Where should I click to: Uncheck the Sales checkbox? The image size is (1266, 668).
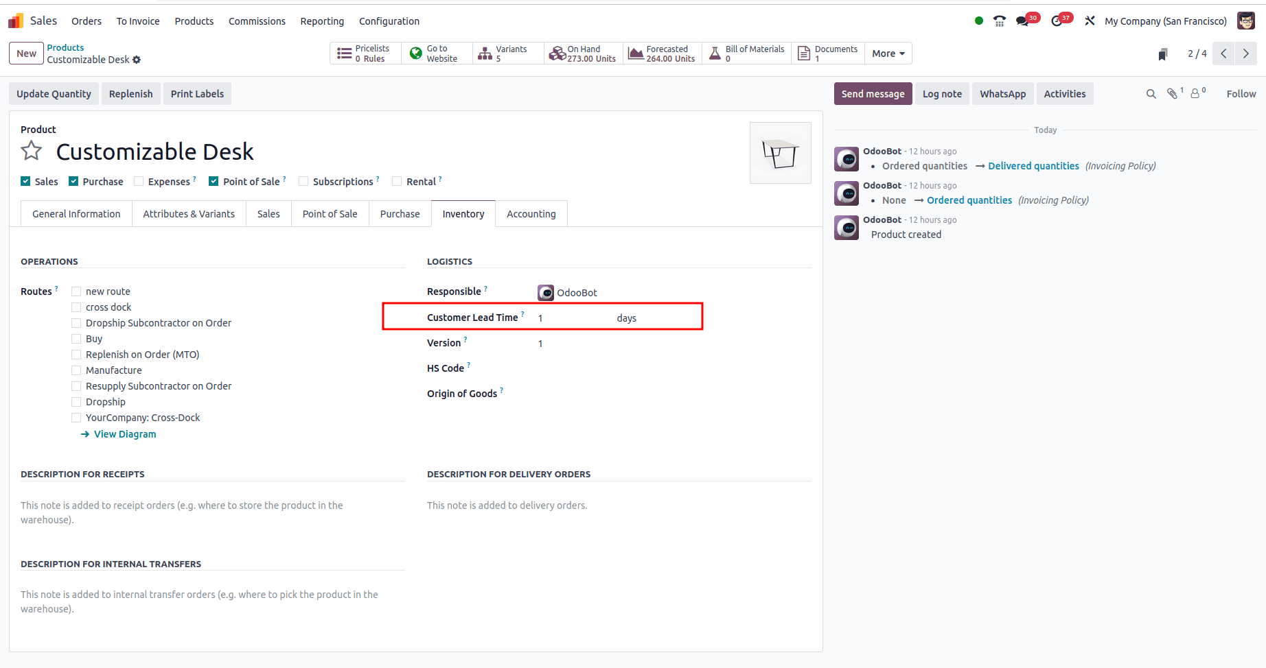[x=25, y=181]
